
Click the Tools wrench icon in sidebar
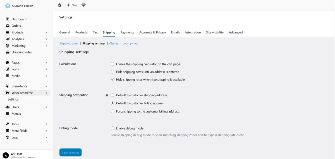click(x=8, y=124)
